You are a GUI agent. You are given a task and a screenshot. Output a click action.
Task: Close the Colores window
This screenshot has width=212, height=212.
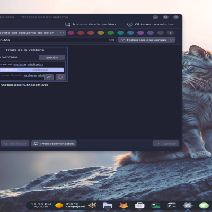(x=176, y=17)
